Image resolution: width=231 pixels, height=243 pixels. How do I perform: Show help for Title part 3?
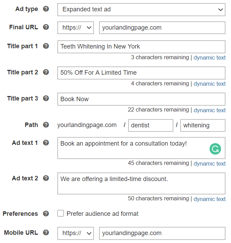coord(46,98)
